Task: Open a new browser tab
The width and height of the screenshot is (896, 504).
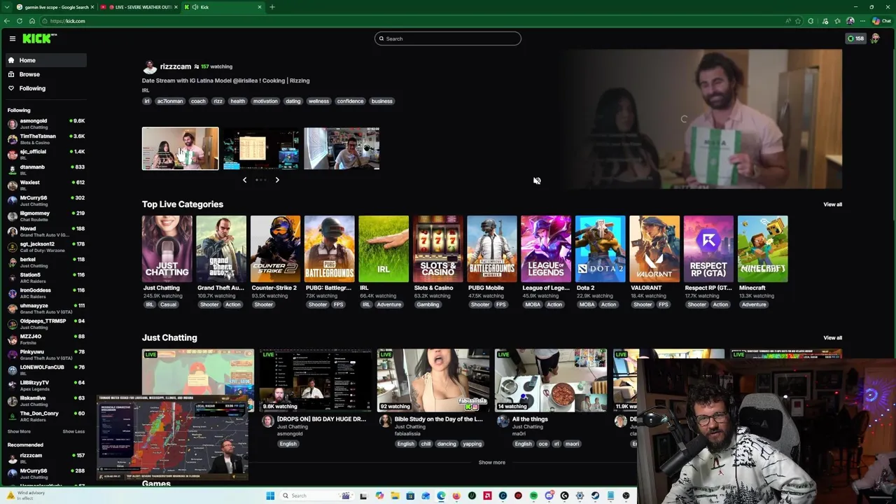Action: [272, 7]
